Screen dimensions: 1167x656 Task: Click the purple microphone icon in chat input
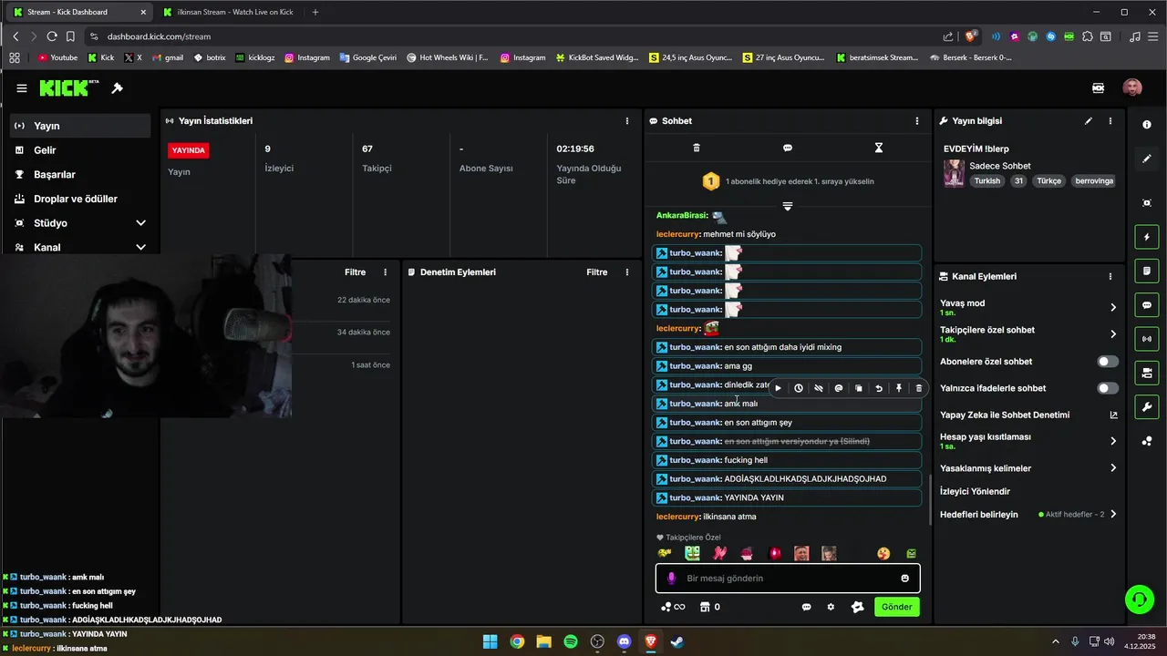[672, 579]
